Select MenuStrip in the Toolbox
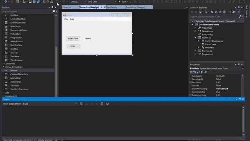 coord(16,78)
